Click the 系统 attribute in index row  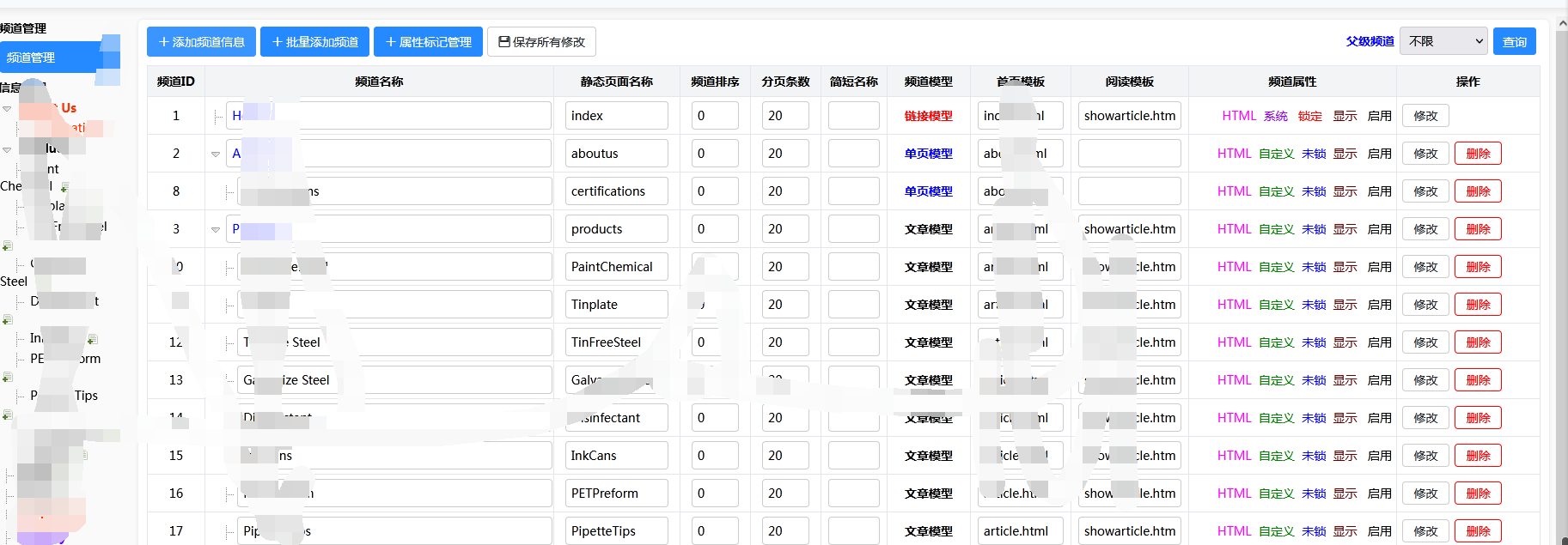1276,116
